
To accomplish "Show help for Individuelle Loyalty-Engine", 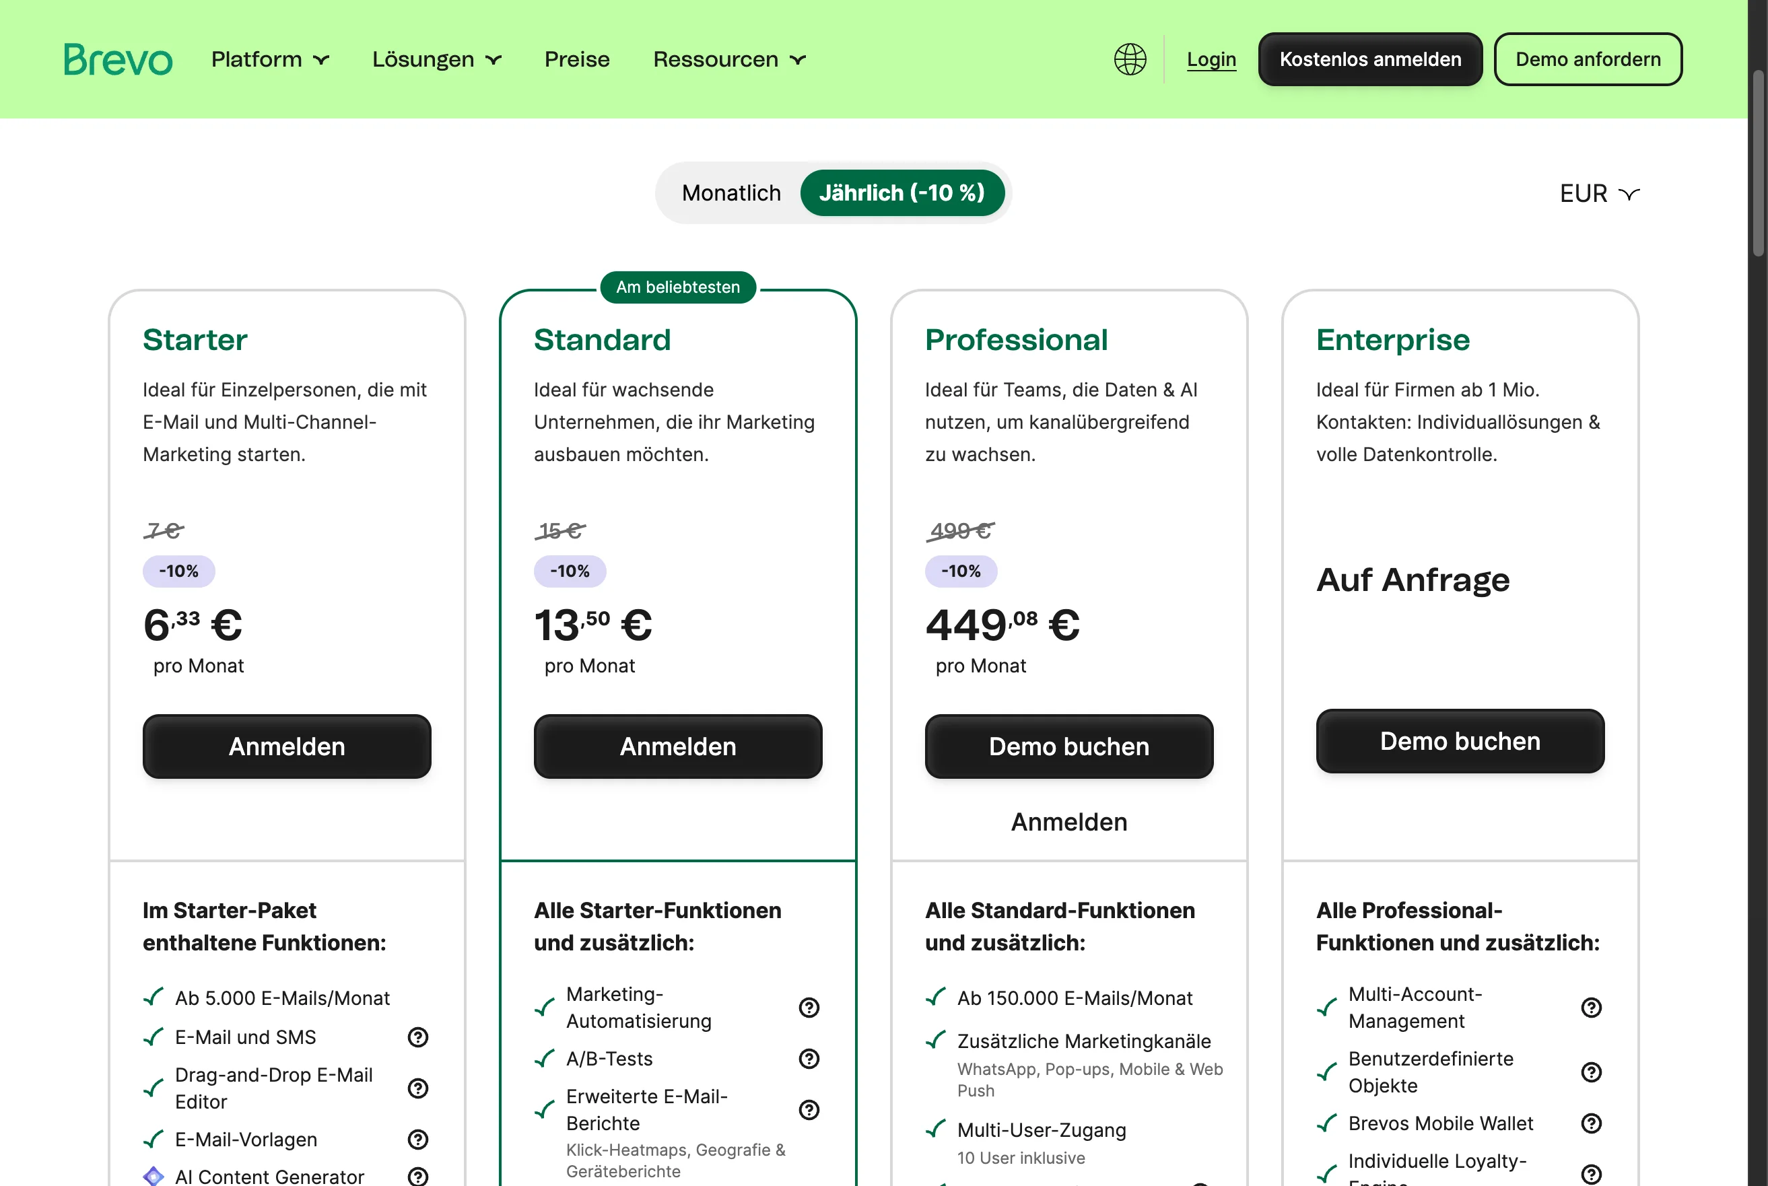I will pos(1591,1174).
